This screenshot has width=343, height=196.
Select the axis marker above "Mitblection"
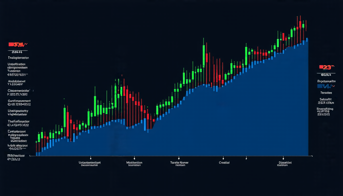point(134,157)
